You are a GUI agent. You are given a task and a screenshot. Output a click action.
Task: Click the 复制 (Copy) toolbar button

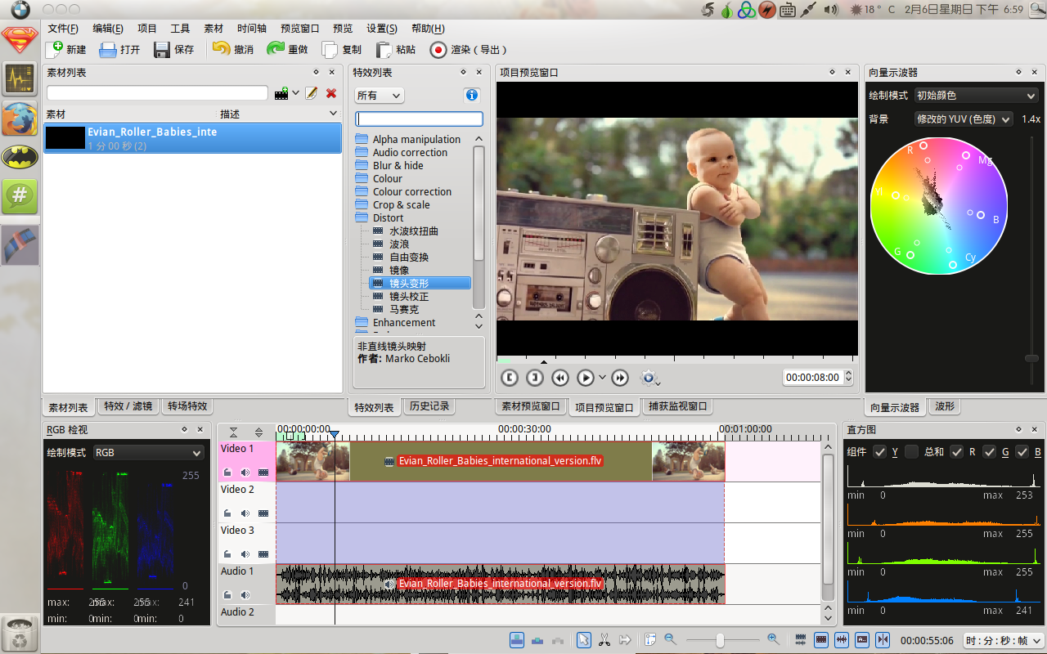click(x=341, y=49)
